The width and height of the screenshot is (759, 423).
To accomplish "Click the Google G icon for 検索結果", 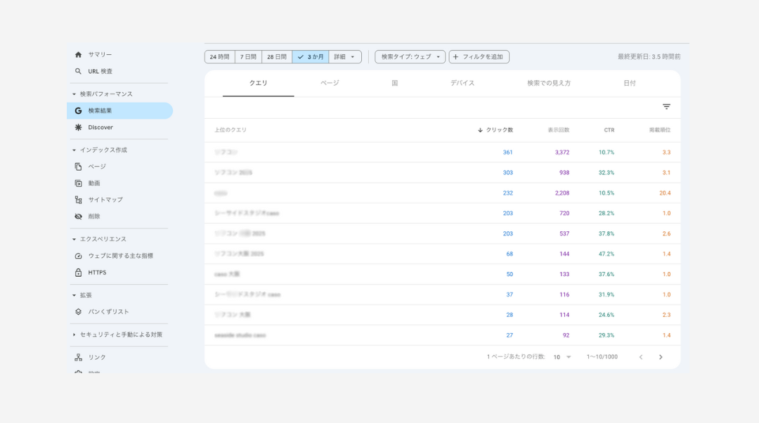I will point(79,111).
